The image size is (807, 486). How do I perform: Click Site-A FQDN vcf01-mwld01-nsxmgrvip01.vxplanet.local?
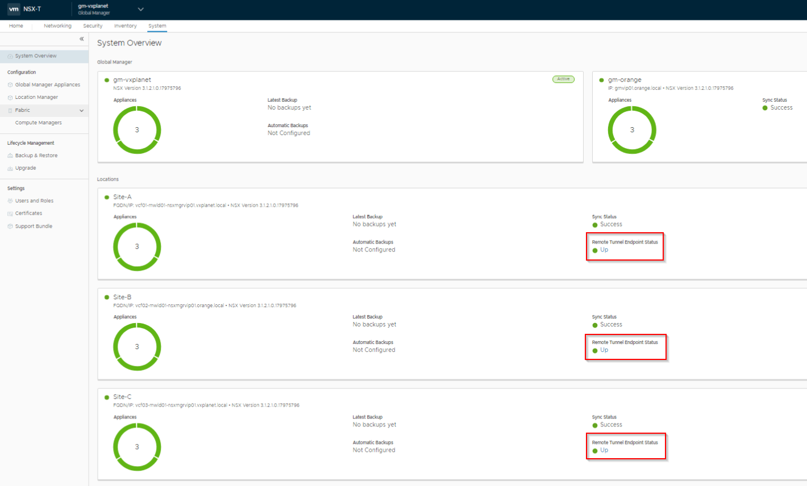tap(180, 205)
